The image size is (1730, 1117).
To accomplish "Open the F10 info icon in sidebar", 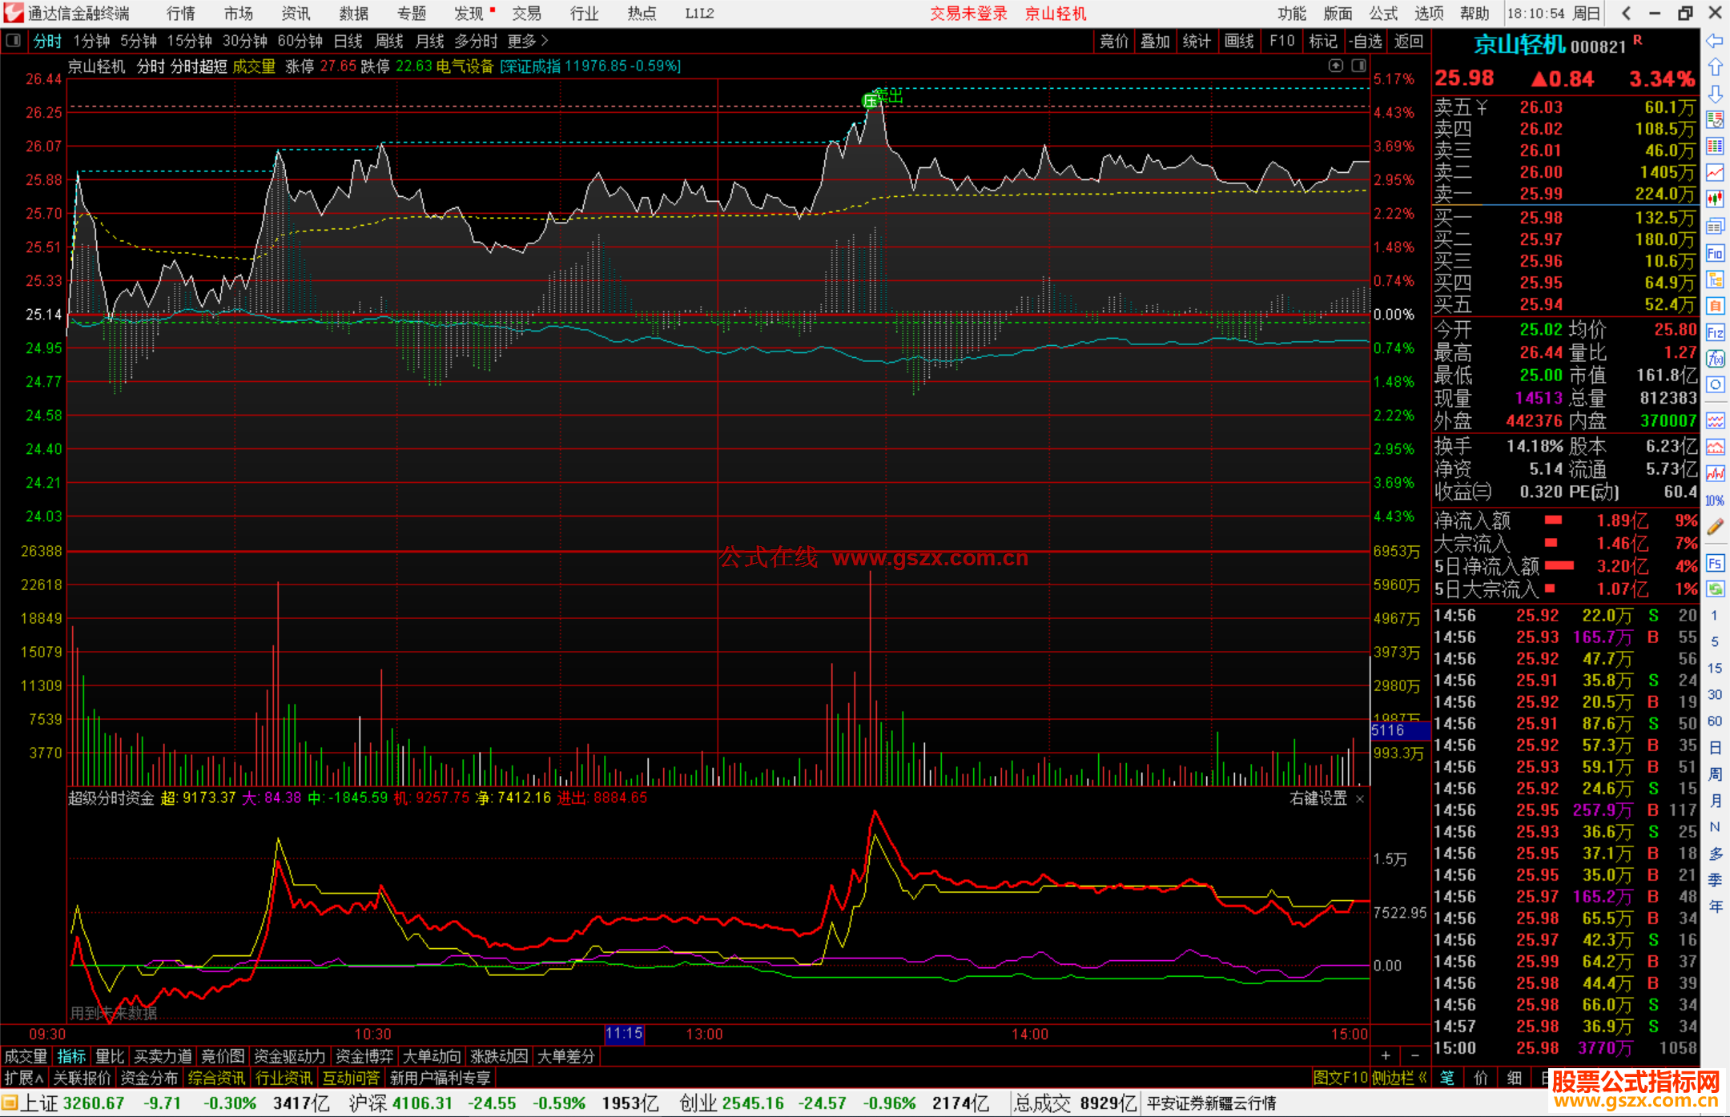I will [x=1715, y=253].
